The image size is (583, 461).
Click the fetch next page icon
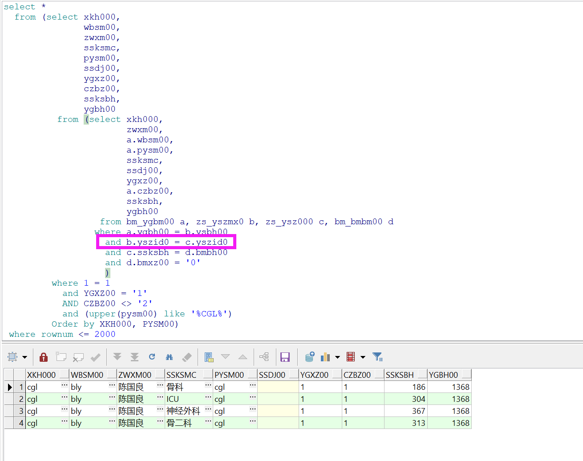pyautogui.click(x=117, y=357)
